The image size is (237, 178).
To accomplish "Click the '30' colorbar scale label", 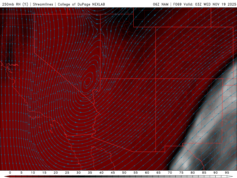I will pos(79,173).
